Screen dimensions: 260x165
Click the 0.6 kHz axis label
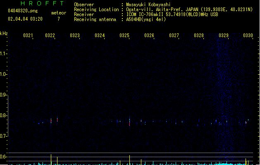point(3,157)
